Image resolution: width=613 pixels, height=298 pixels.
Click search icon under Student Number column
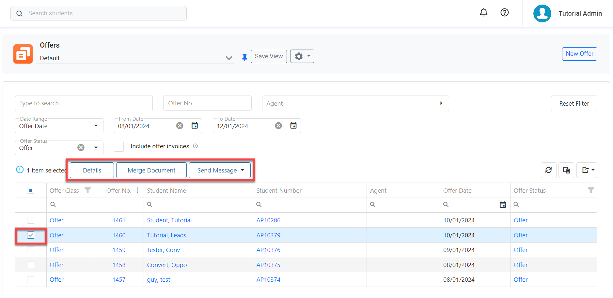tap(259, 204)
